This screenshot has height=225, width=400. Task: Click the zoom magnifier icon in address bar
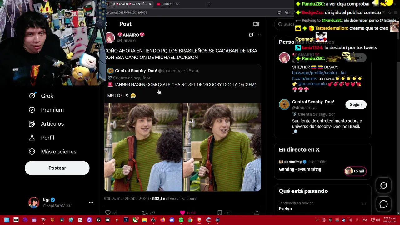(x=287, y=12)
